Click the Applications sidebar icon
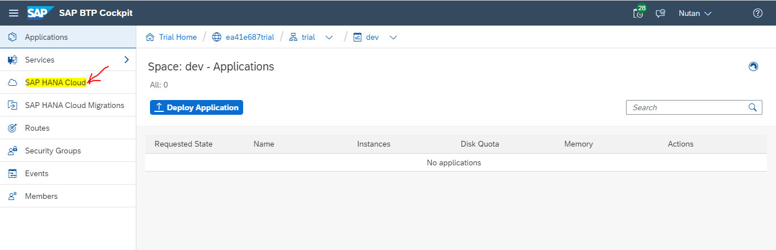Screen dimensions: 776x250 12,37
